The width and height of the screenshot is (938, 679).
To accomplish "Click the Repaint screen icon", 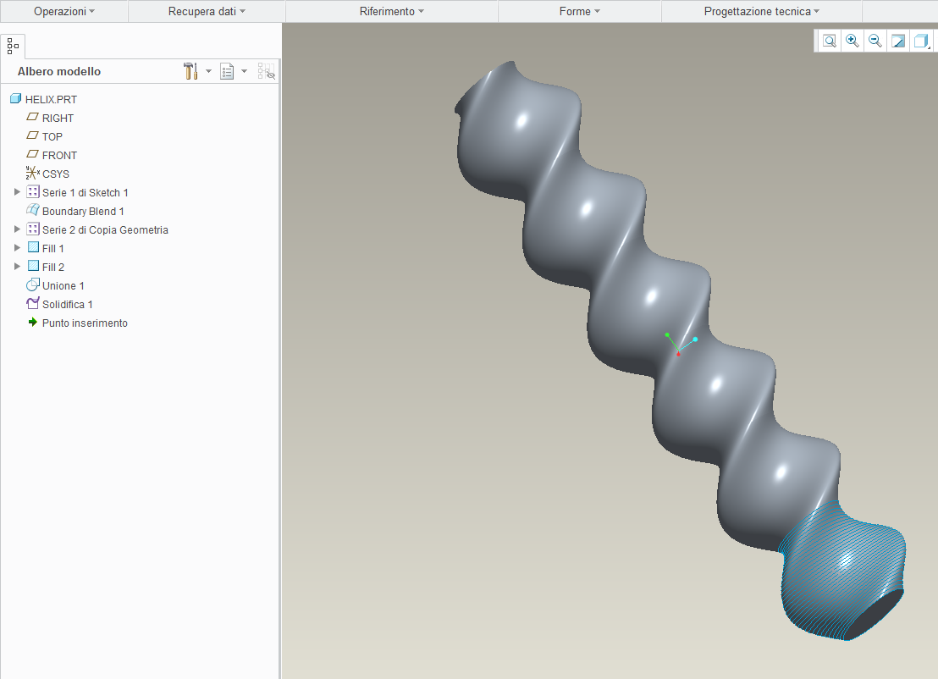I will coord(898,41).
